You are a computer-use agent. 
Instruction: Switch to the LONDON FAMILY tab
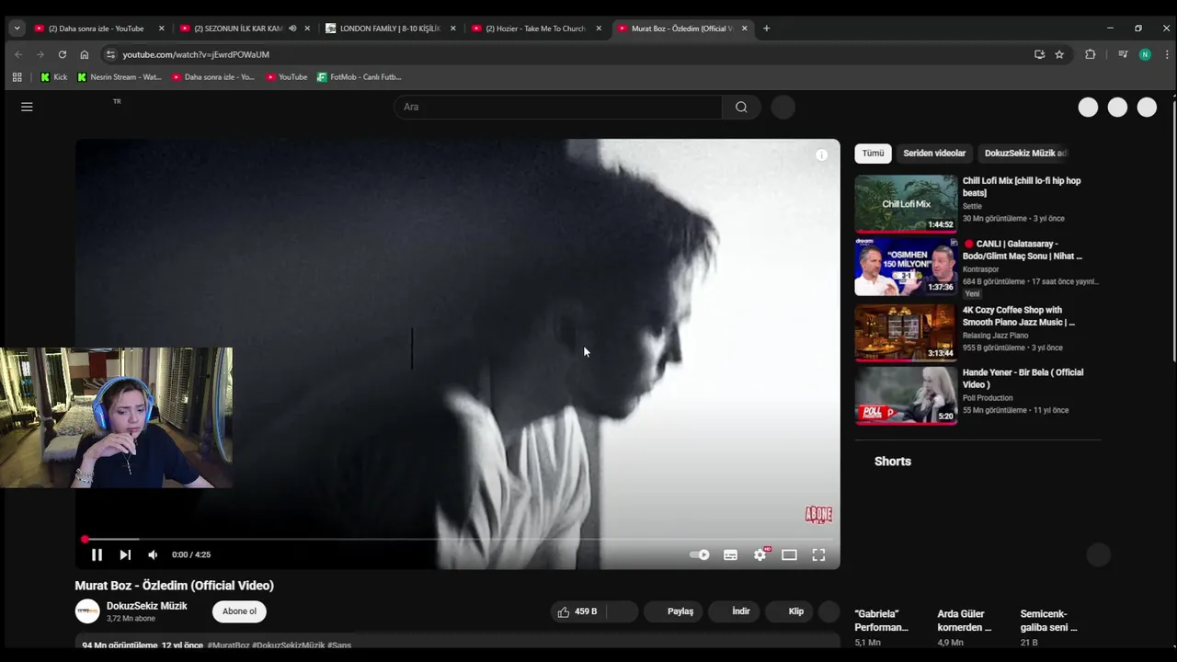coord(390,29)
